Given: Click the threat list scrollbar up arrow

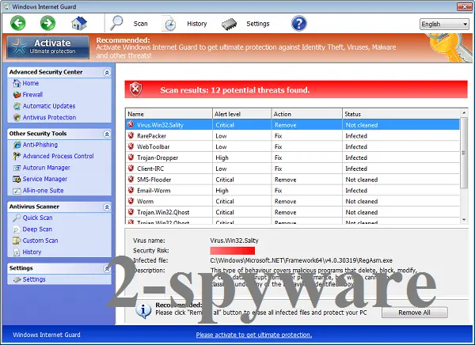Looking at the screenshot, I should pyautogui.click(x=464, y=112).
